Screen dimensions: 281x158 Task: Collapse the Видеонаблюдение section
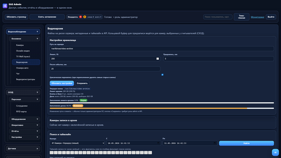click(23, 32)
